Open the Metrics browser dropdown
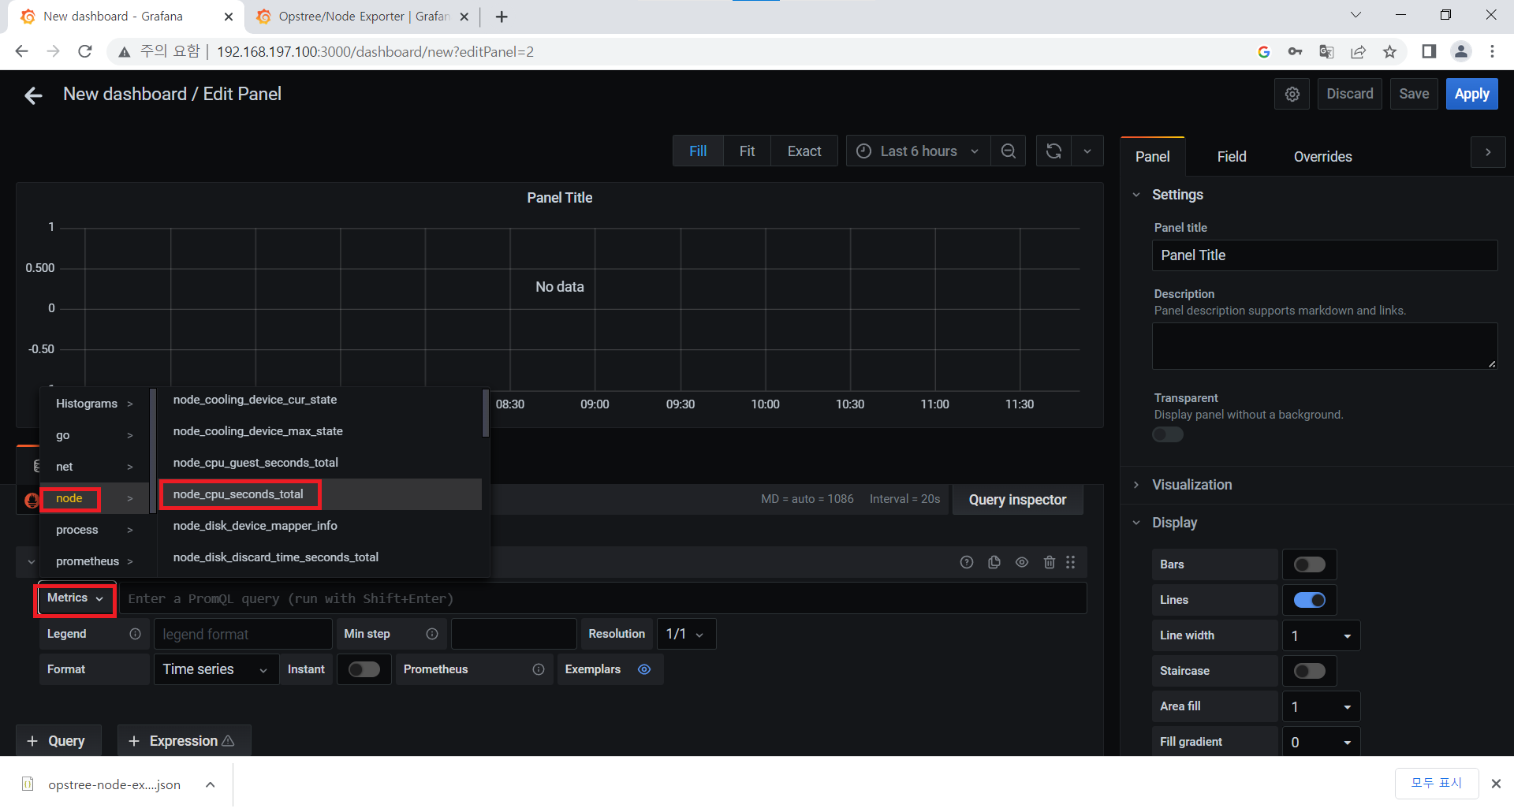The height and width of the screenshot is (812, 1514). 76,598
